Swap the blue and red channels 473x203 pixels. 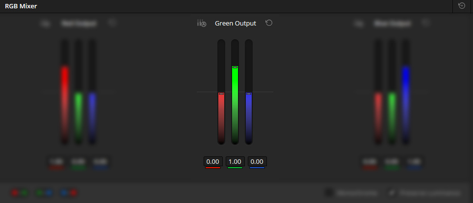(x=69, y=193)
